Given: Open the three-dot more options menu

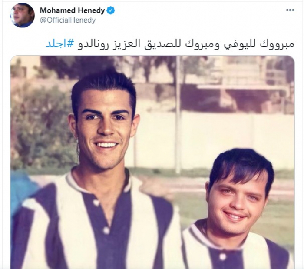Looking at the screenshot, I should click(290, 10).
